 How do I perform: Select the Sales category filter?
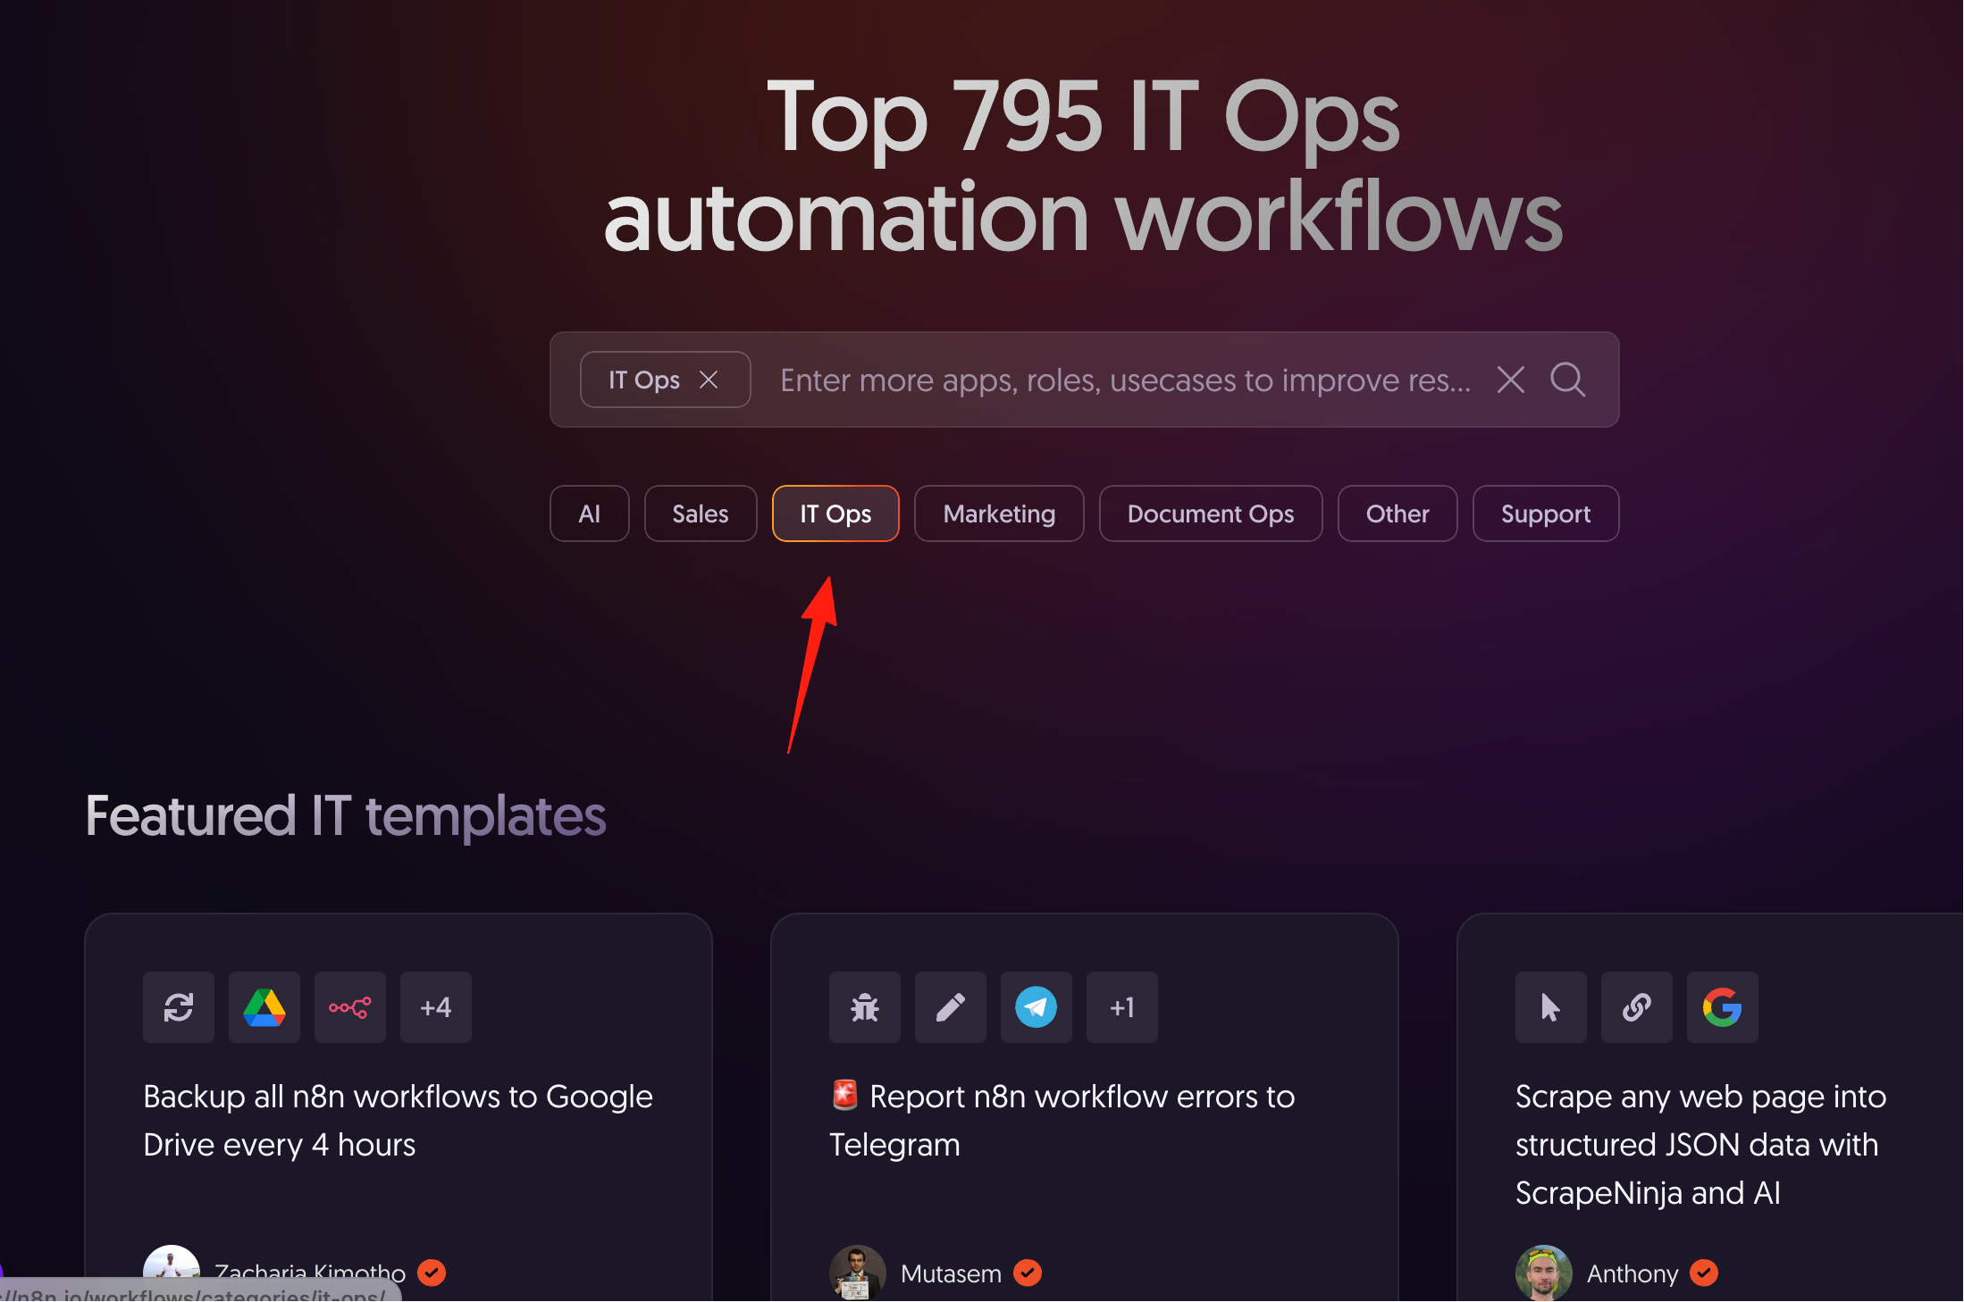click(701, 513)
